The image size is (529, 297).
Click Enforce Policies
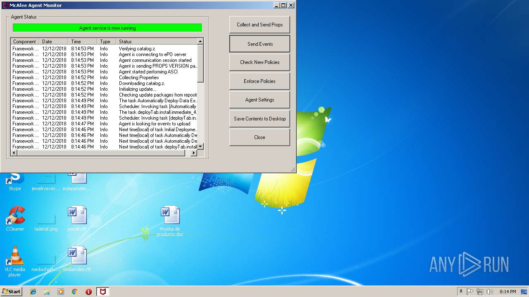[260, 81]
